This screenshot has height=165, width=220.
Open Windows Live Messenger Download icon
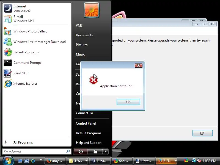coord(8,42)
